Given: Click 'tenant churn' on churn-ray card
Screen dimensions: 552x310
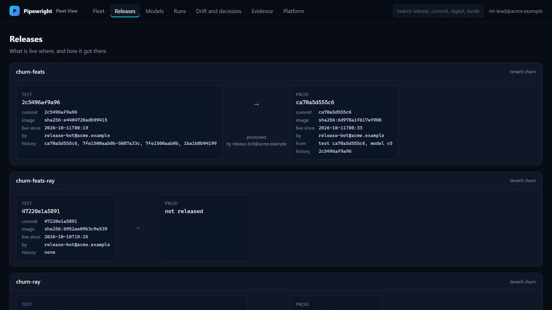Looking at the screenshot, I should coord(523,282).
